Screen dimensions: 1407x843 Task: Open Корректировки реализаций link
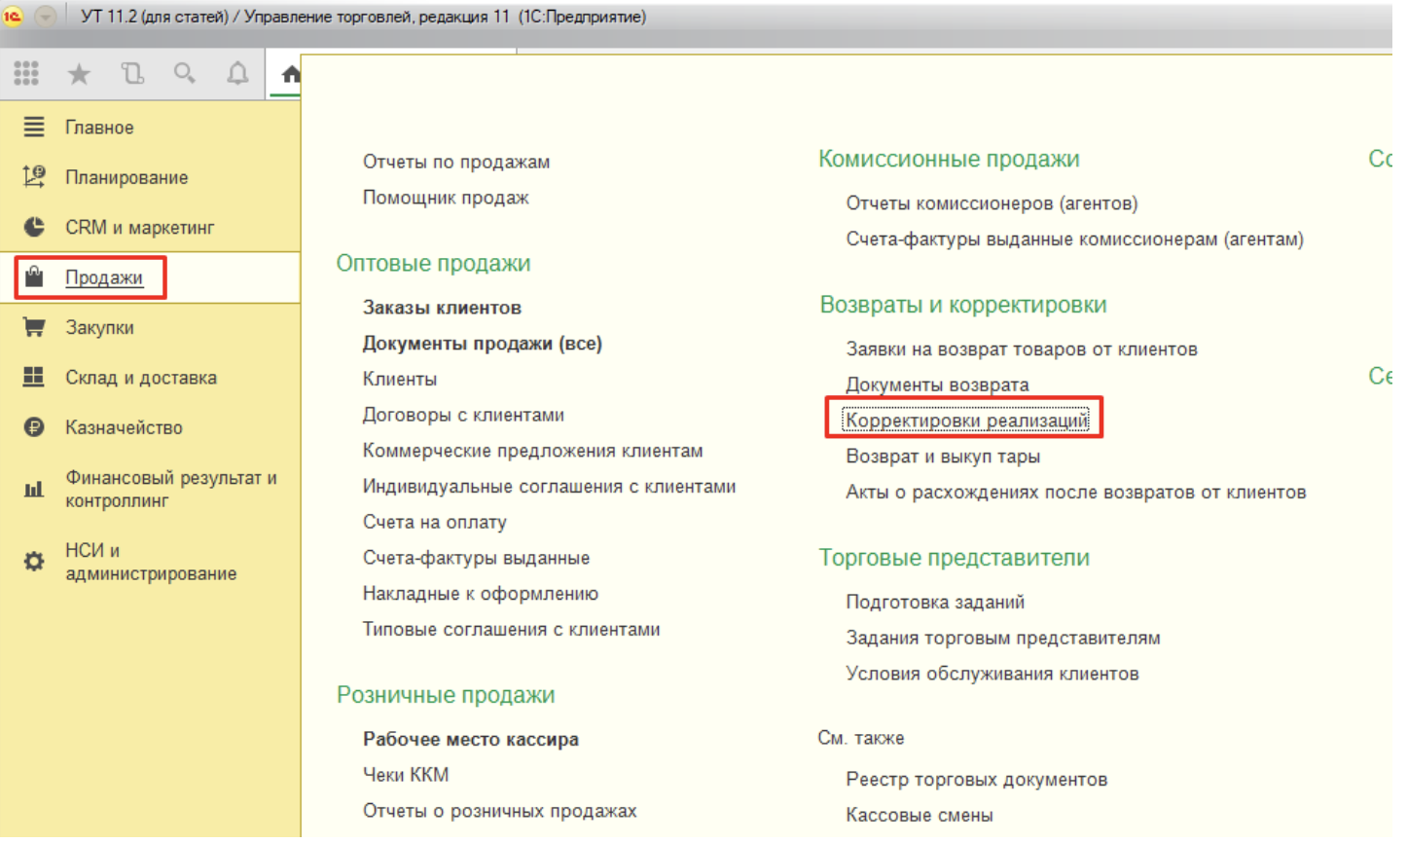tap(965, 421)
